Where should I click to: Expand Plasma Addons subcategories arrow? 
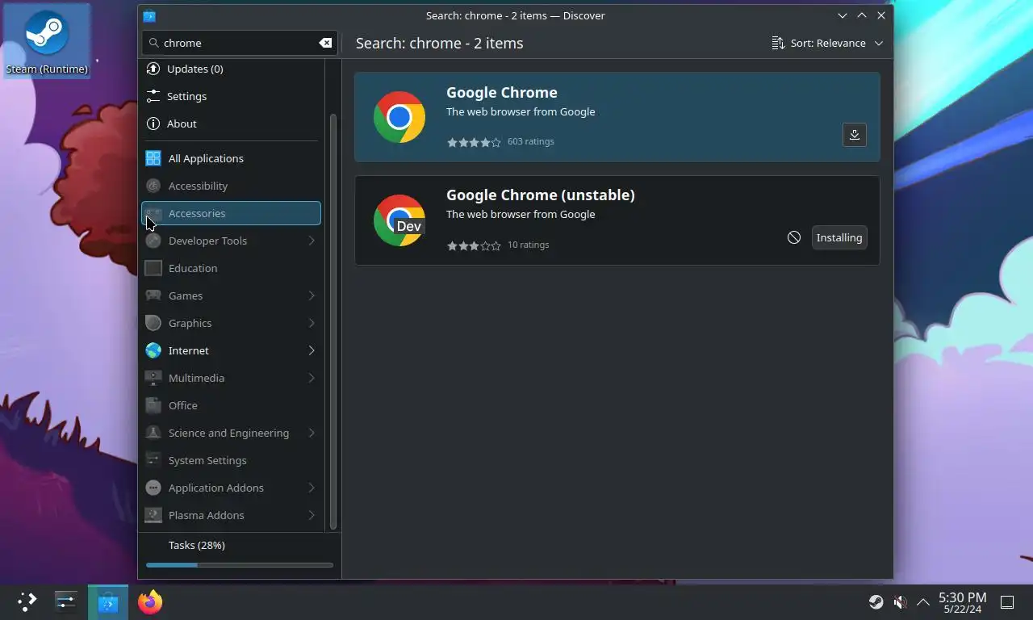pyautogui.click(x=312, y=515)
